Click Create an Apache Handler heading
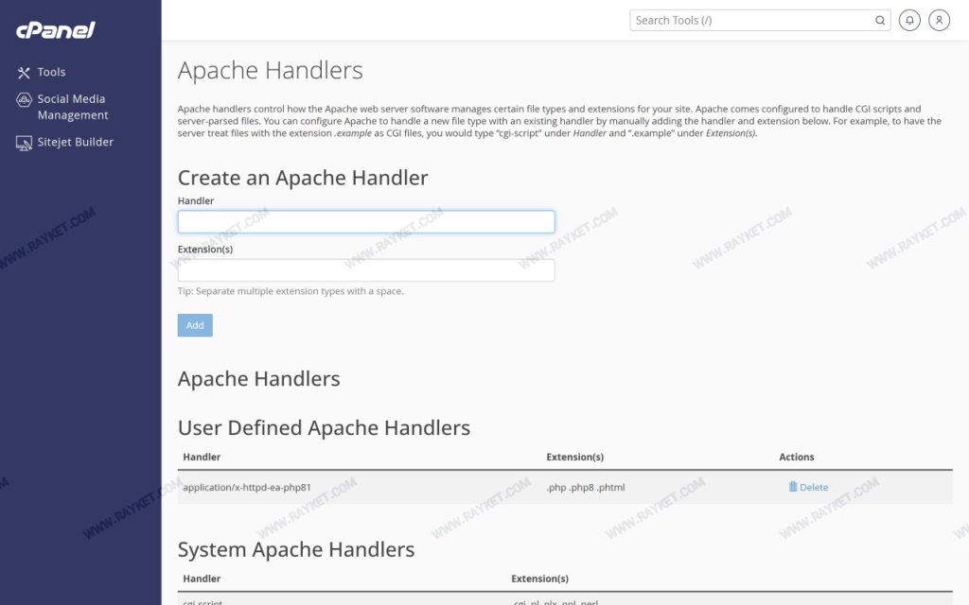Image resolution: width=969 pixels, height=605 pixels. pos(303,178)
